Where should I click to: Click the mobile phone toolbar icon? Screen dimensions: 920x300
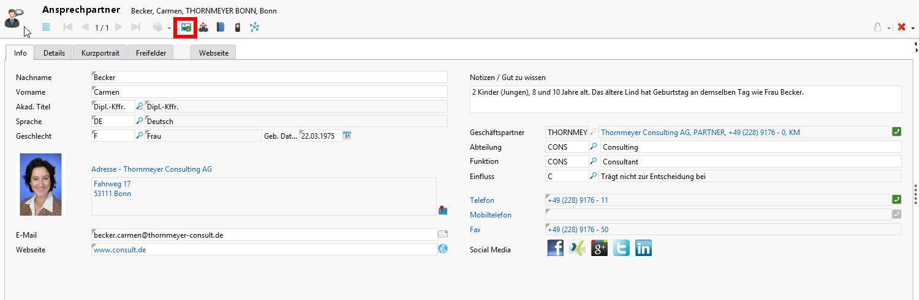pos(237,27)
